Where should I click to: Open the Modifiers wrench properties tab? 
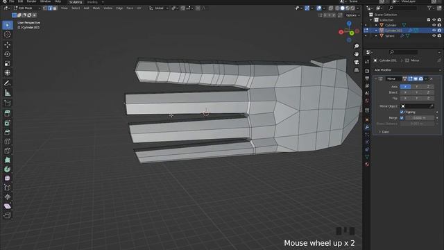tap(367, 127)
